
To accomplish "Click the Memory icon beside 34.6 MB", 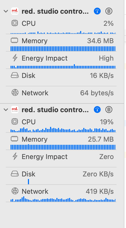I will [x=14, y=41].
